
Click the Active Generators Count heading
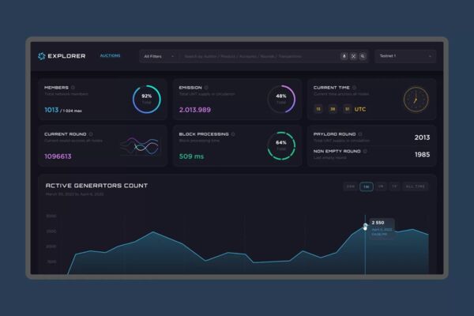(96, 186)
